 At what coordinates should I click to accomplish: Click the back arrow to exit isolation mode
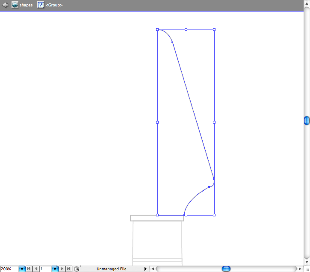click(x=5, y=5)
